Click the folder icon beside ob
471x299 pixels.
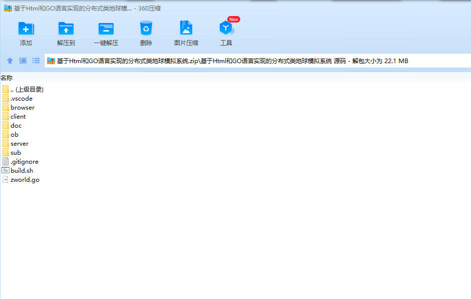6,134
